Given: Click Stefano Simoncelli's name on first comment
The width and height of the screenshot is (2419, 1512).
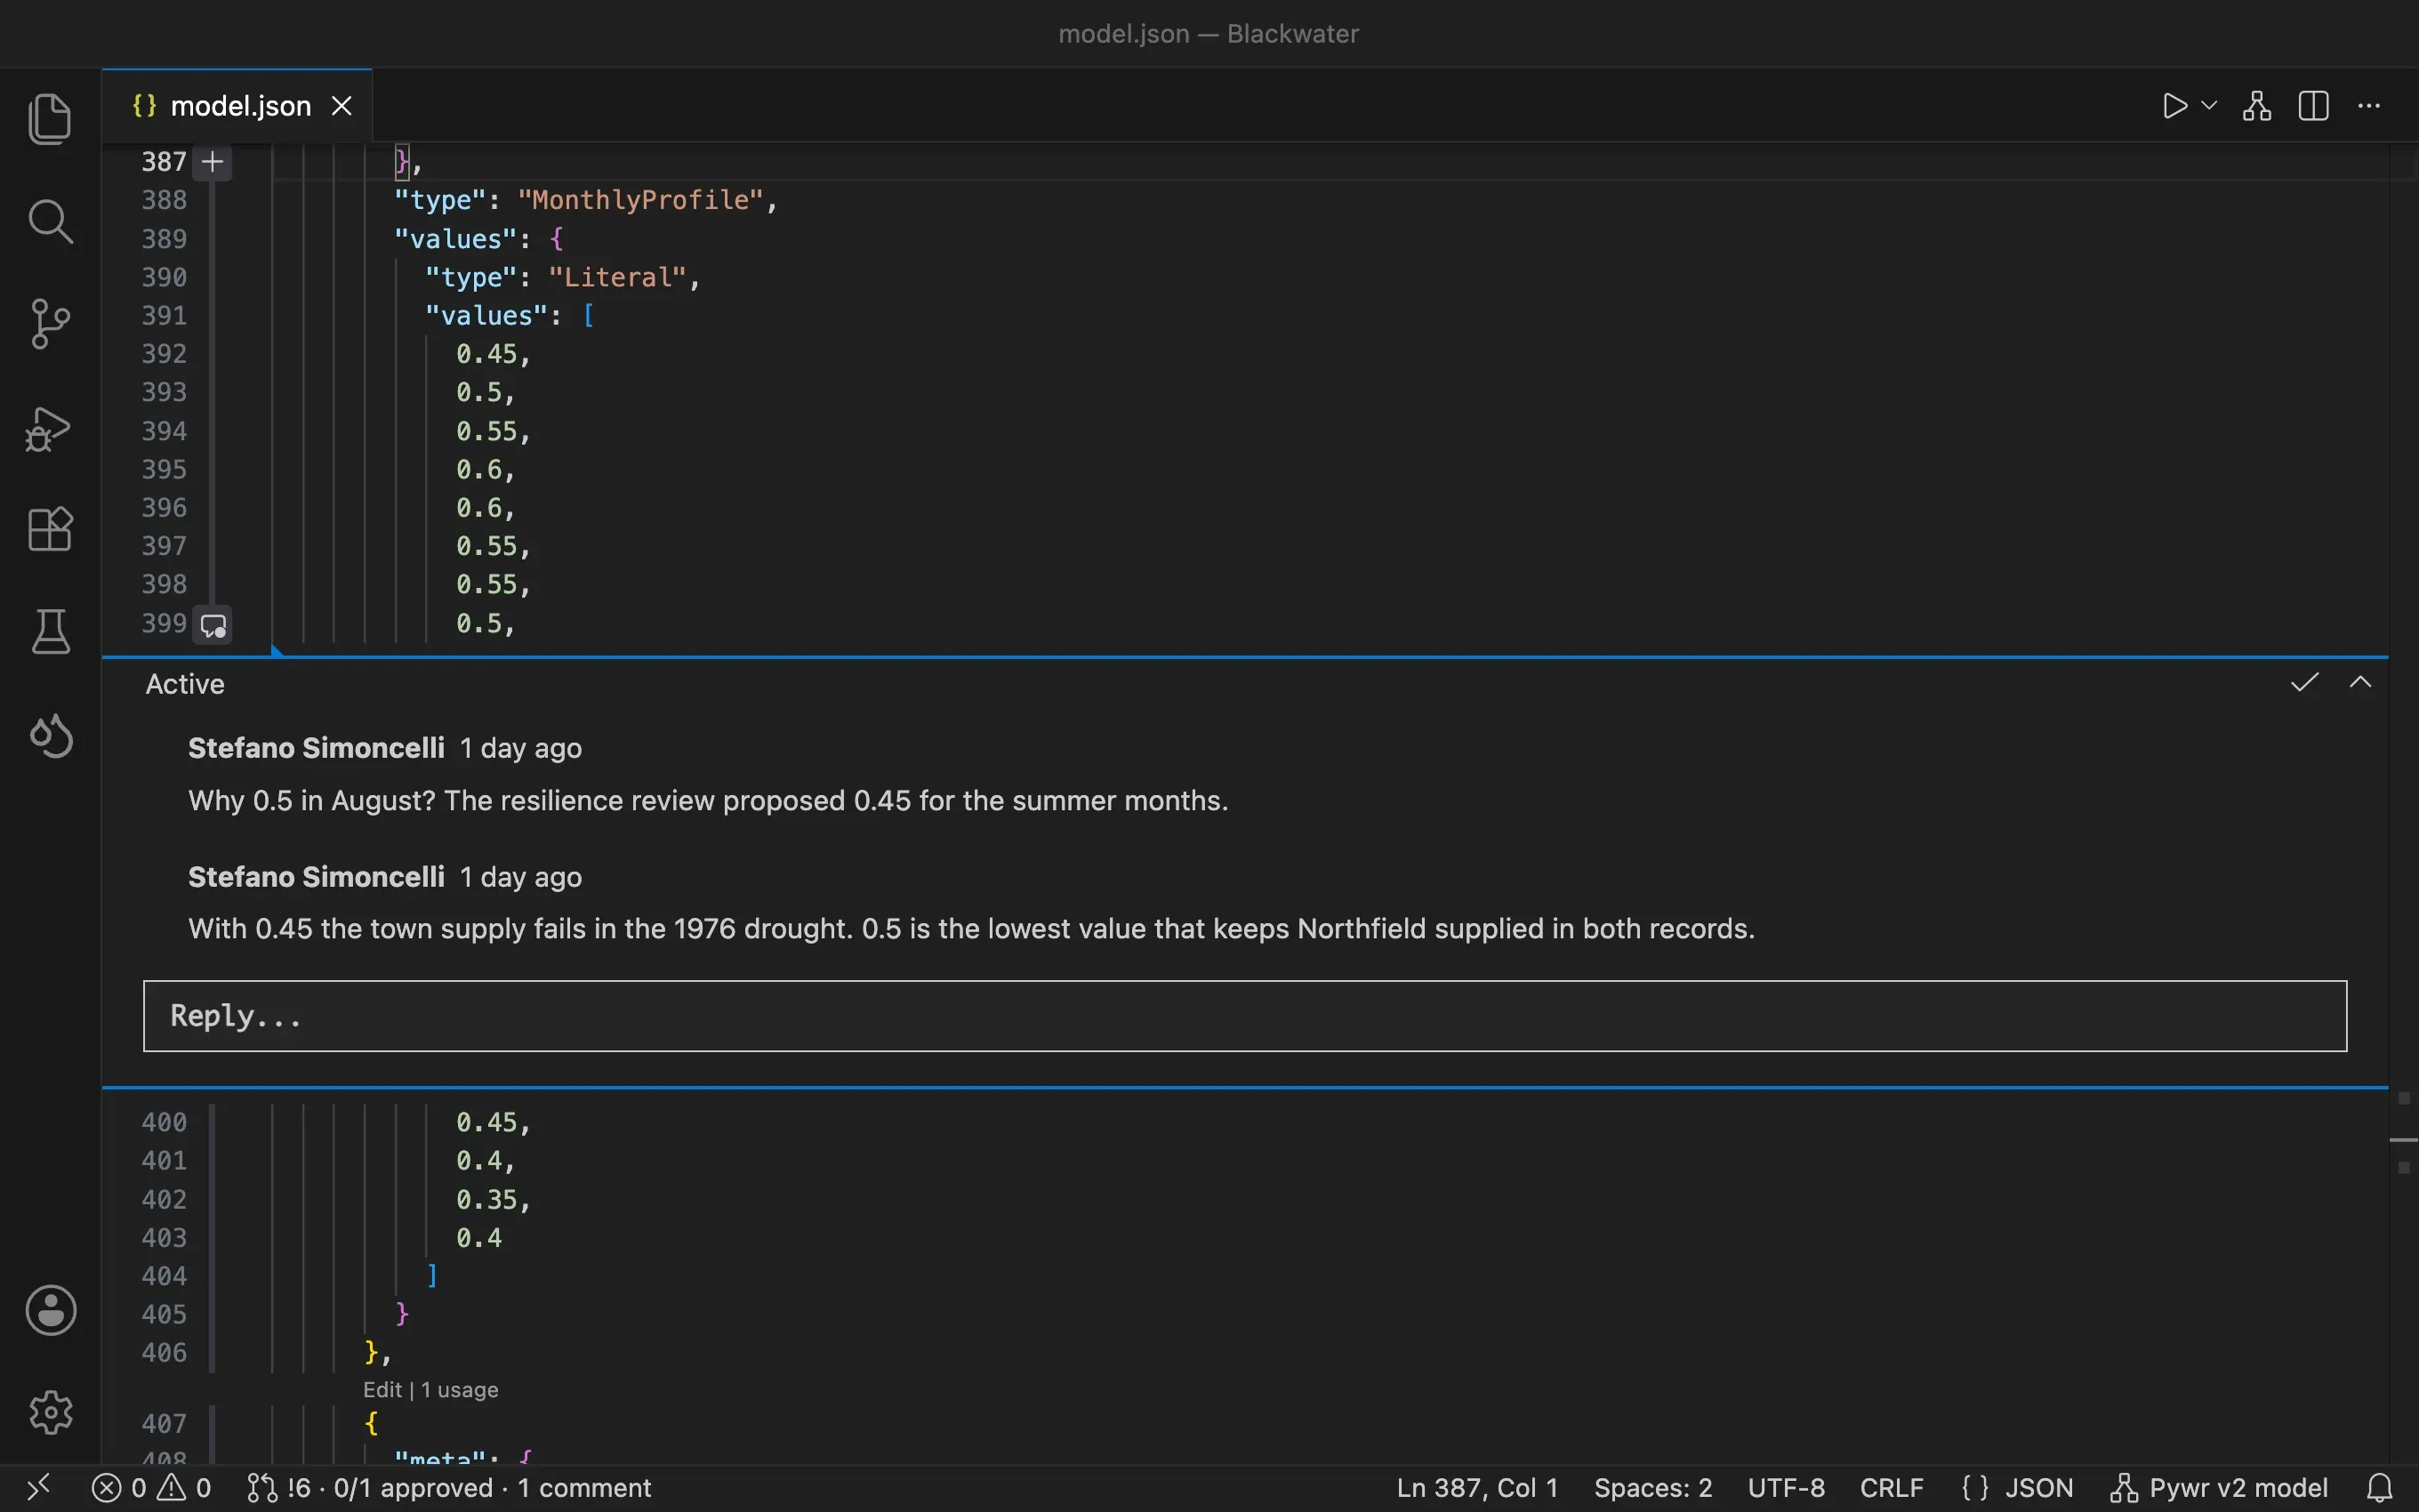Looking at the screenshot, I should coord(316,748).
